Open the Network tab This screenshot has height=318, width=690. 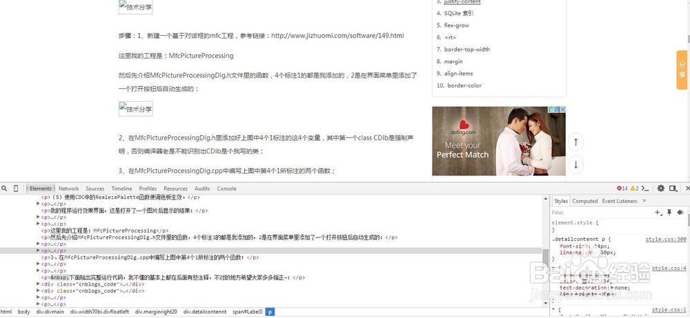point(68,189)
